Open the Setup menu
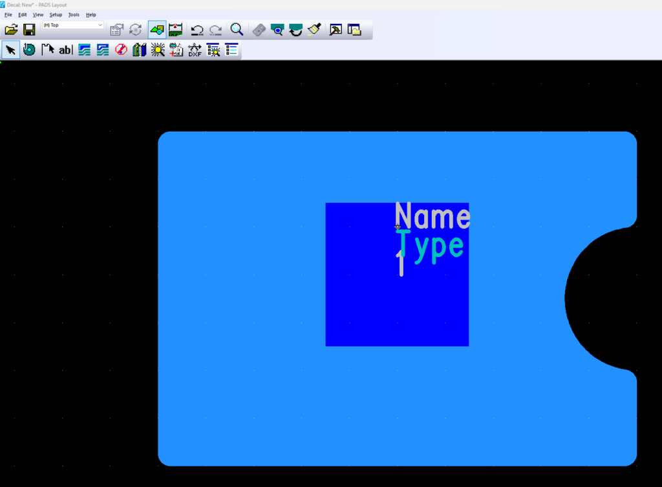Screen dimensions: 662x487 (x=56, y=14)
